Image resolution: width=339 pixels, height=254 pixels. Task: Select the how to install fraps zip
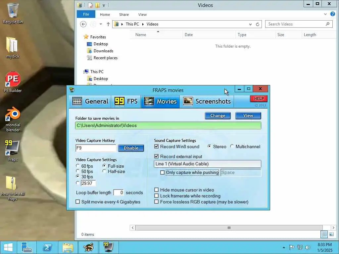(x=13, y=188)
